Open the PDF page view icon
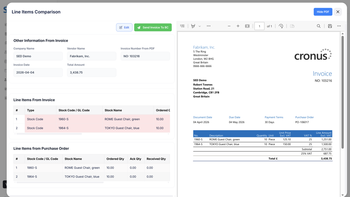 (x=292, y=26)
